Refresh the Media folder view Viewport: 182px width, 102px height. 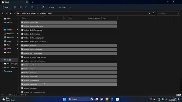[x=154, y=13]
